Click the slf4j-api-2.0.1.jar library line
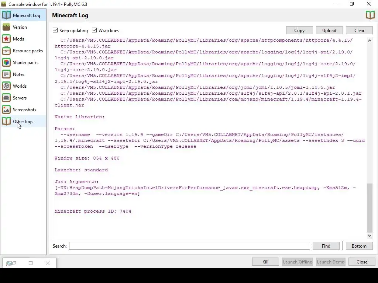This screenshot has height=283, width=378. [211, 93]
